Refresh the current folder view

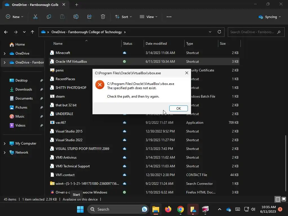(x=219, y=32)
